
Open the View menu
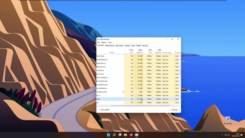coord(110,43)
